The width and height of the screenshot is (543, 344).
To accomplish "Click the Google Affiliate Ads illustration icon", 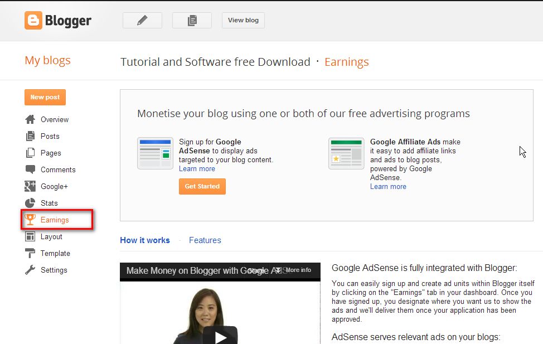I will click(x=346, y=153).
